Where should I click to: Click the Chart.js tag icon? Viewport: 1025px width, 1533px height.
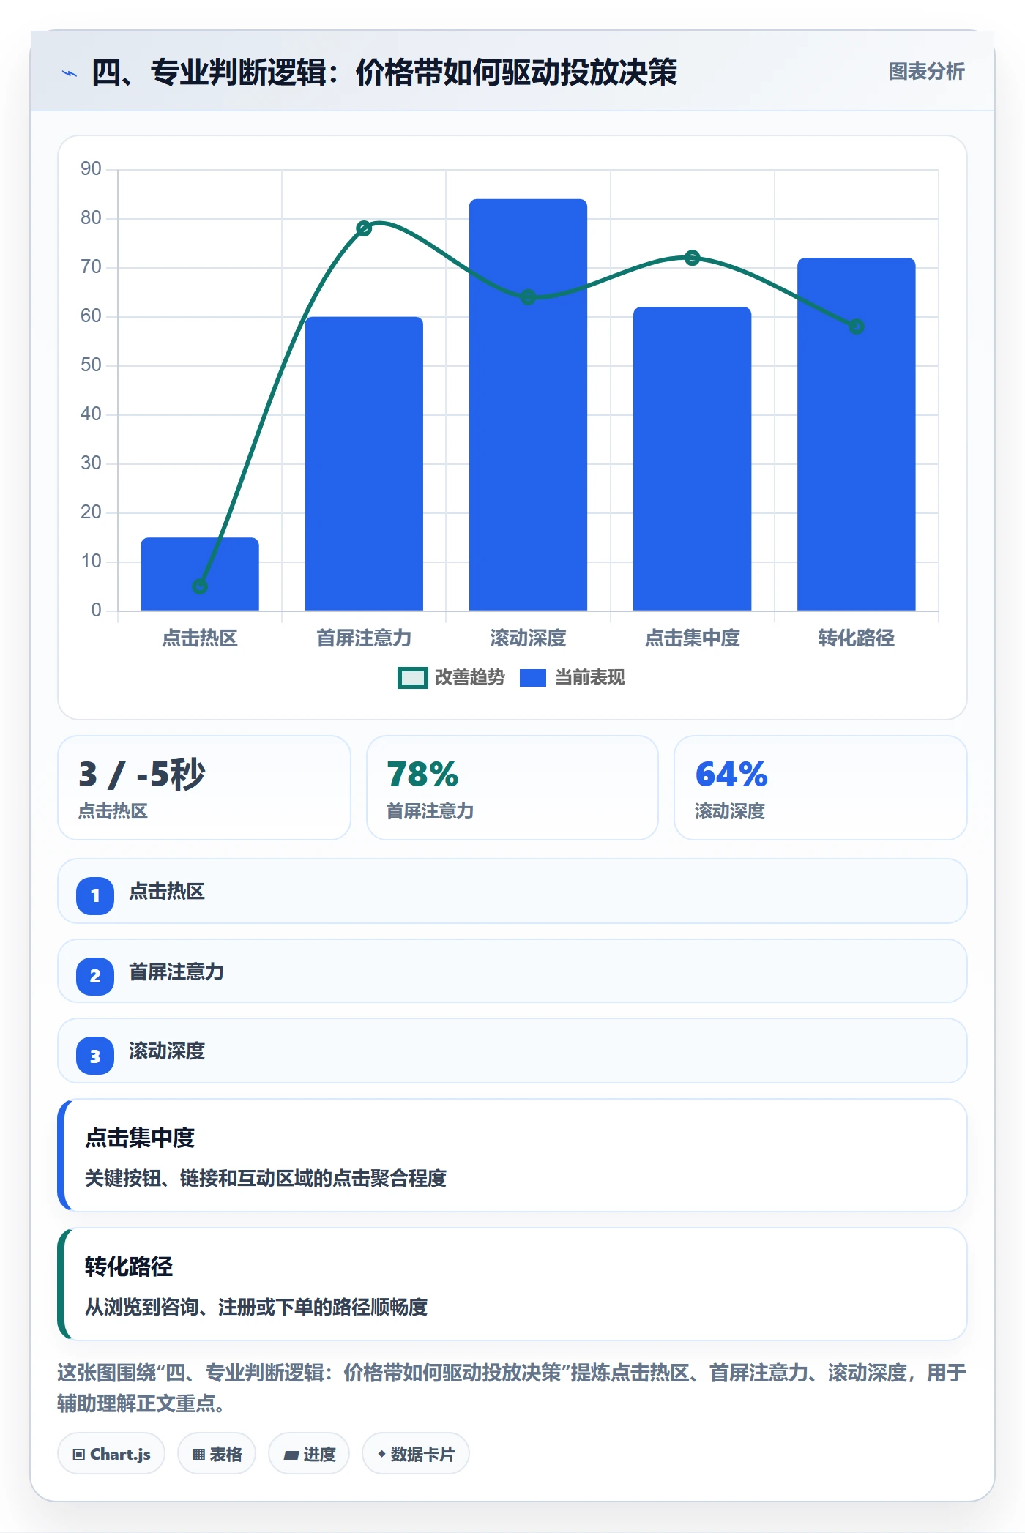coord(78,1454)
